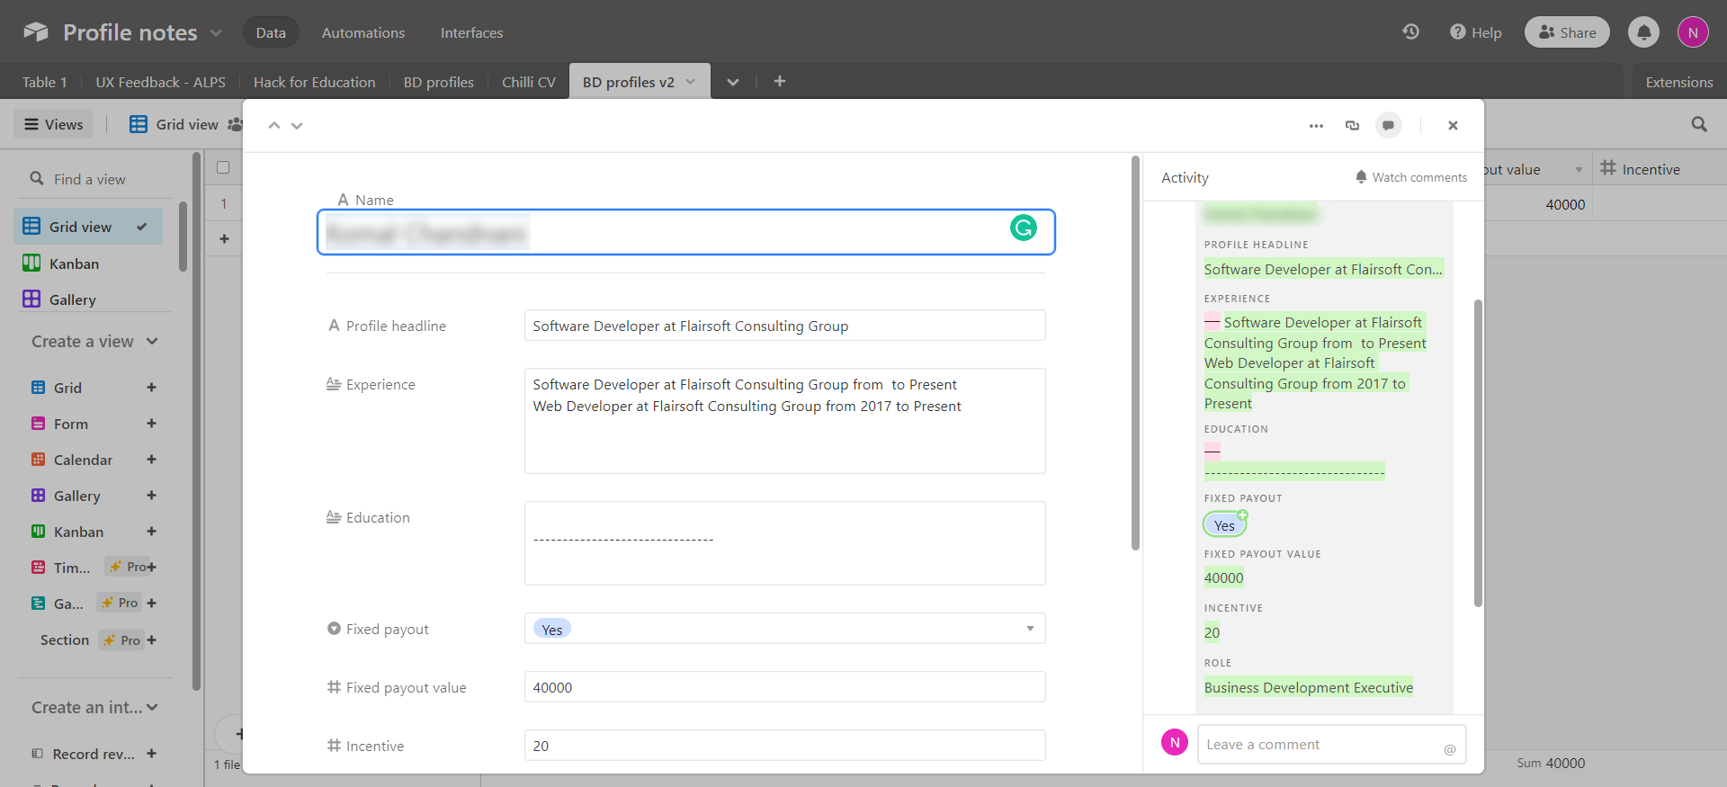The image size is (1727, 787).
Task: Click into the Education text area
Action: click(784, 543)
